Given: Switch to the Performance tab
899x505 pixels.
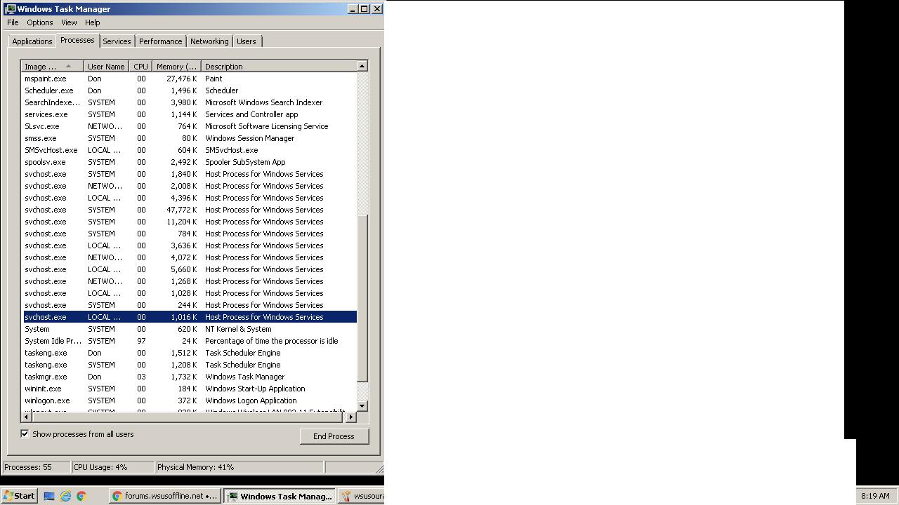Looking at the screenshot, I should pyautogui.click(x=160, y=41).
